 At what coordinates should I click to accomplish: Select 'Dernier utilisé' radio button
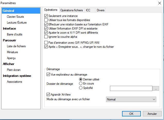click(x=81, y=79)
